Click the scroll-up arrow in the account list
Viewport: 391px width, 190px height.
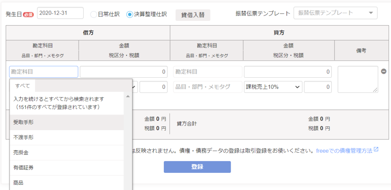128,96
